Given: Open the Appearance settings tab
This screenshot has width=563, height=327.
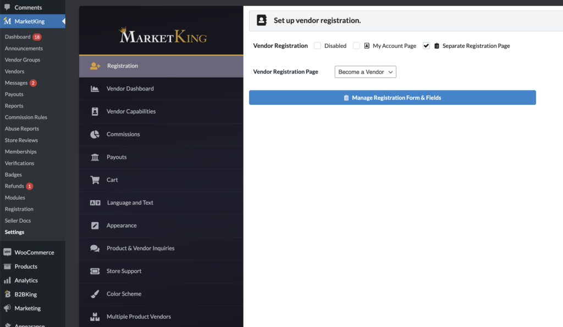Looking at the screenshot, I should click(161, 225).
